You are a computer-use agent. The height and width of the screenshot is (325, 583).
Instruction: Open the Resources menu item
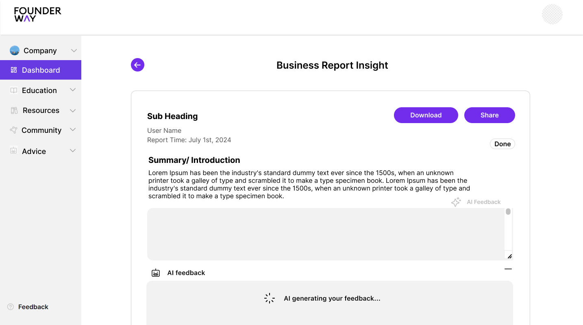tap(41, 110)
